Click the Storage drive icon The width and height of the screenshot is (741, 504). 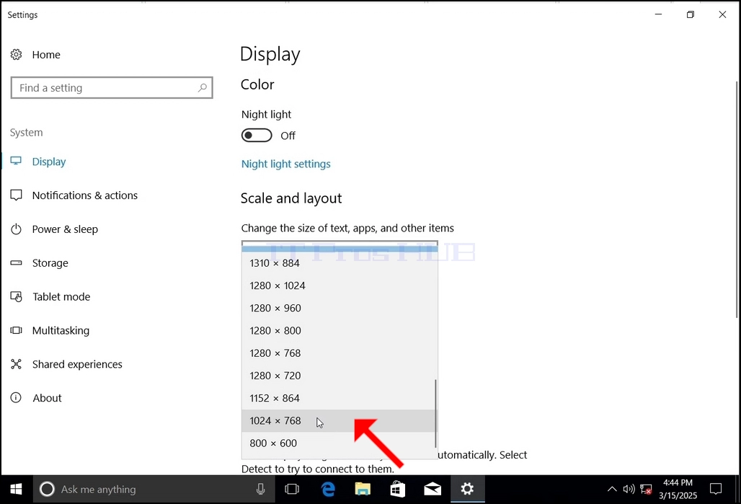16,263
